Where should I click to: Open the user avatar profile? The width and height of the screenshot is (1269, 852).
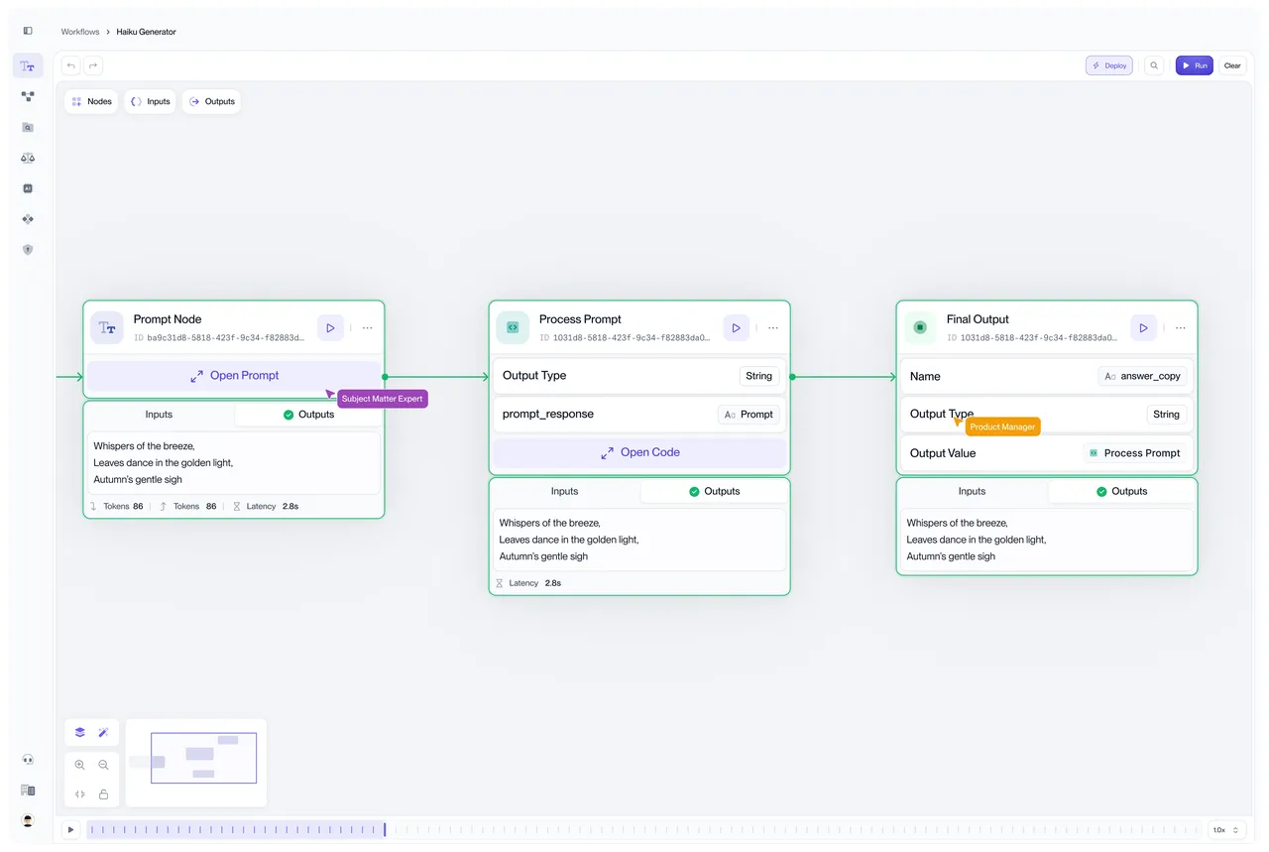point(28,820)
